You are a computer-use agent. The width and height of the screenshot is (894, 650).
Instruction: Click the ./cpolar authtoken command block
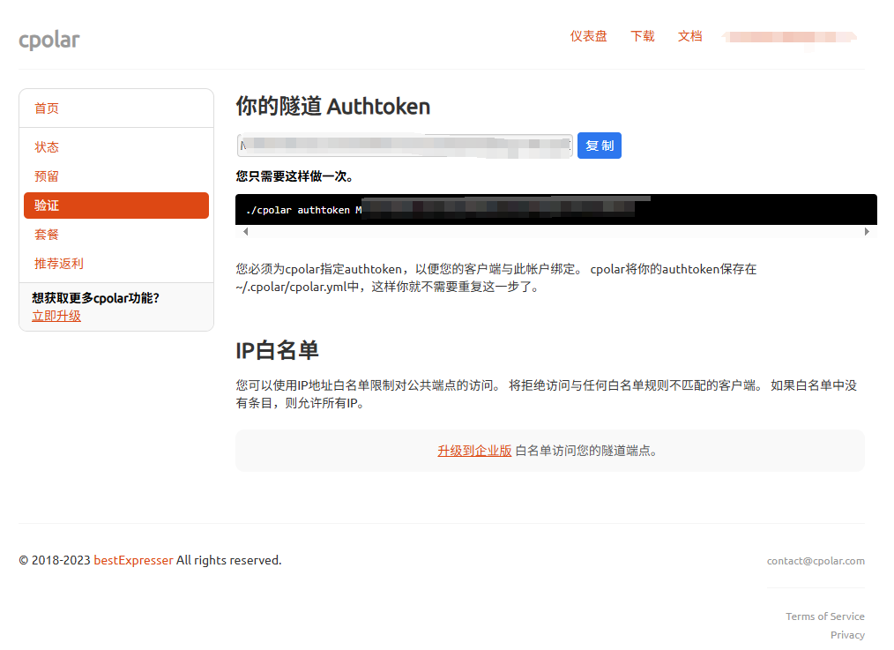556,209
